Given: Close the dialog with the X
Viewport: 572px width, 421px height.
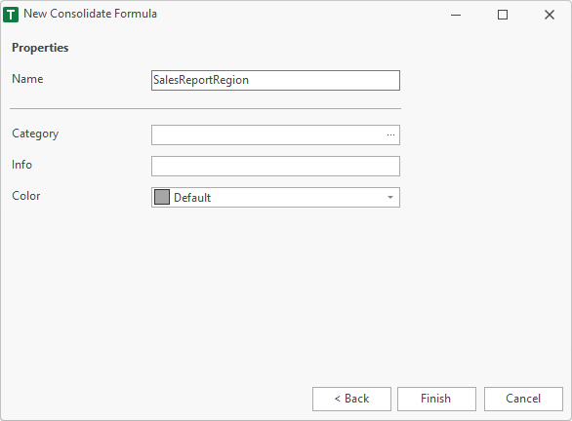Looking at the screenshot, I should tap(549, 15).
